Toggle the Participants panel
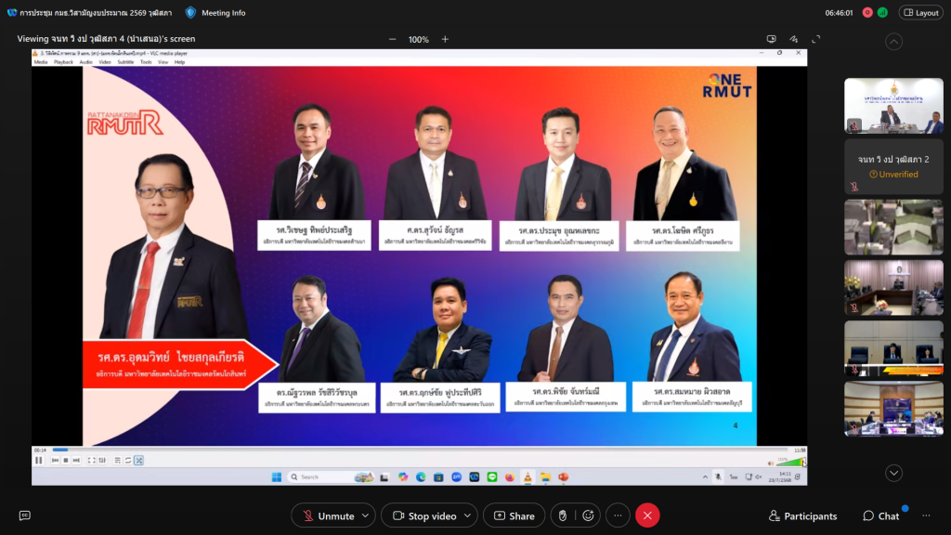The width and height of the screenshot is (951, 535). pos(802,515)
